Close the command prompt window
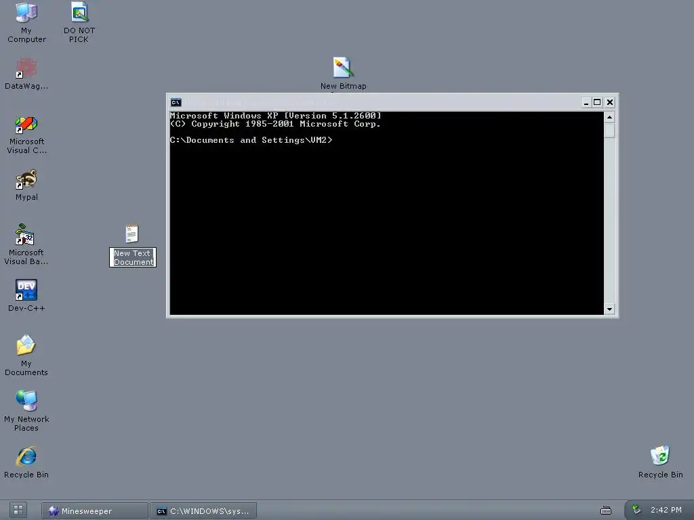Screen dimensions: 694x520 [x=609, y=103]
